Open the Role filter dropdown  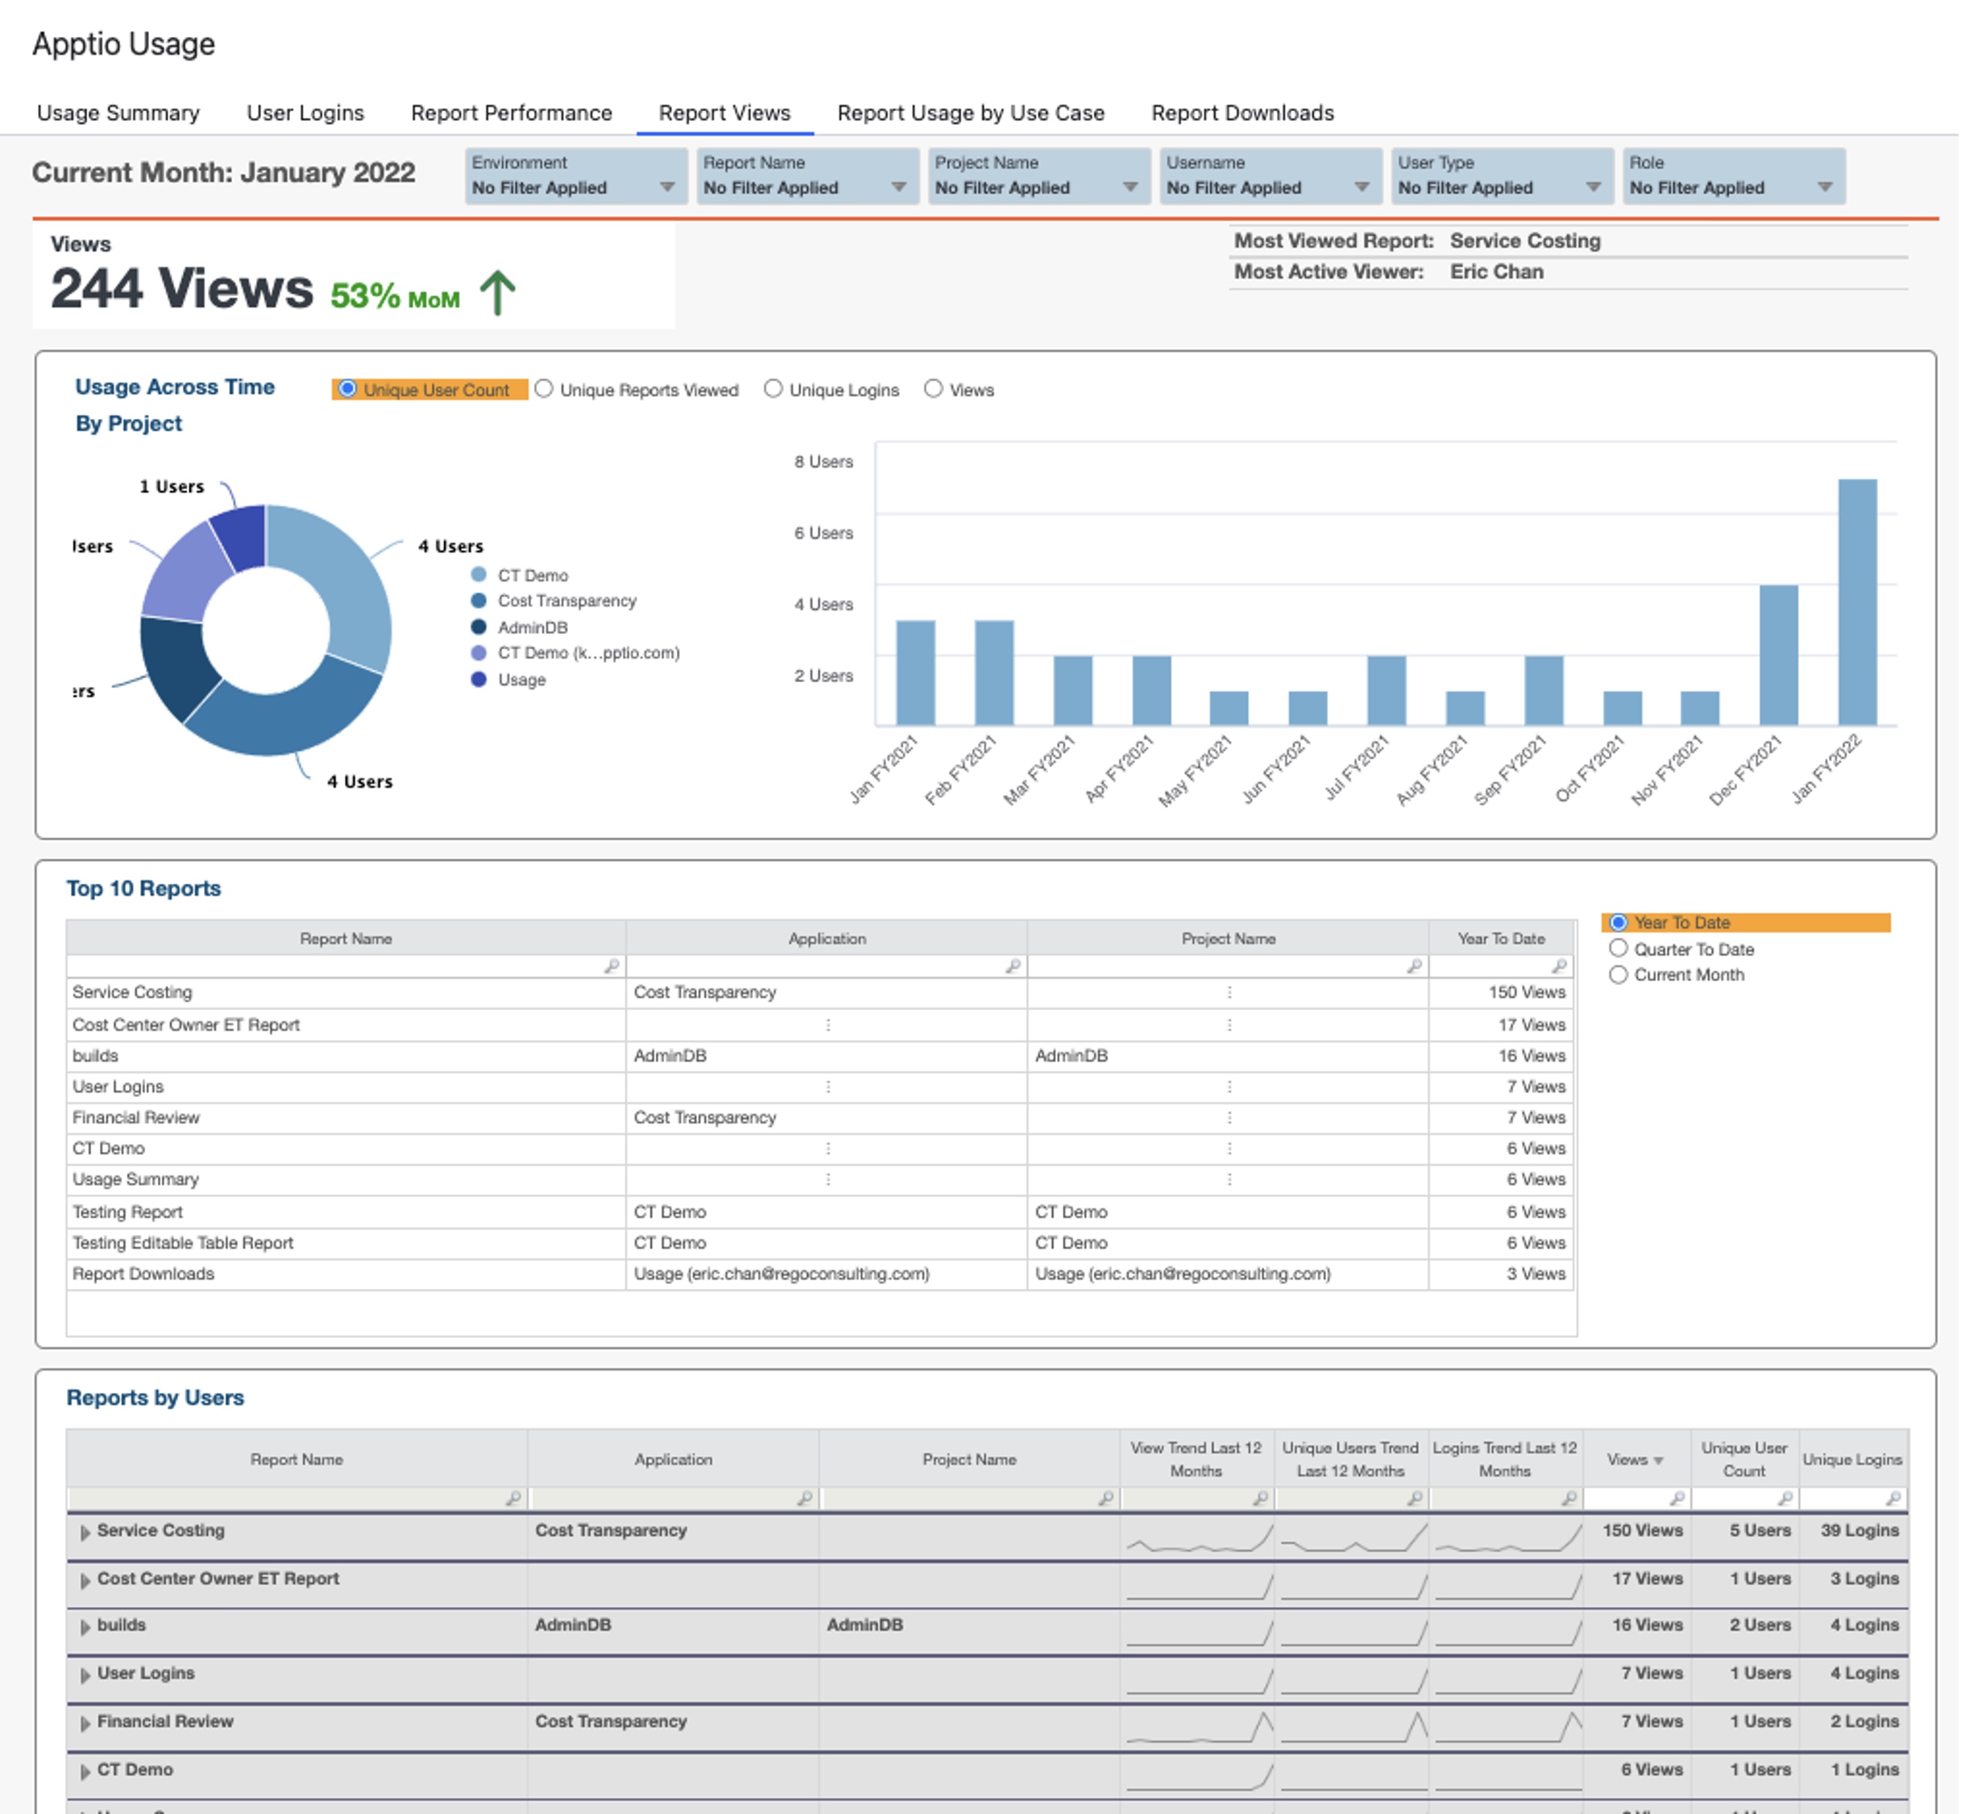pos(1735,176)
